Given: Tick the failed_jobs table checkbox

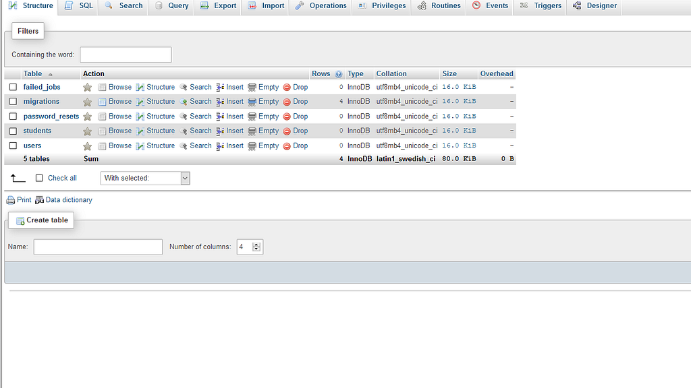Looking at the screenshot, I should (13, 87).
